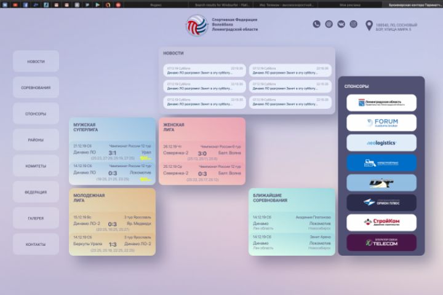Open the Беркуты Урала 1:3 Динамо ЛО-2 match
This screenshot has height=295, width=443.
(112, 243)
